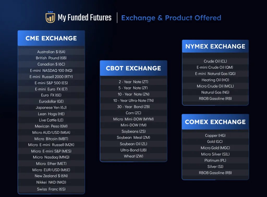Open the NYMEX EXCHANGE header
Viewport: 267px width, 197px height.
pos(215,46)
